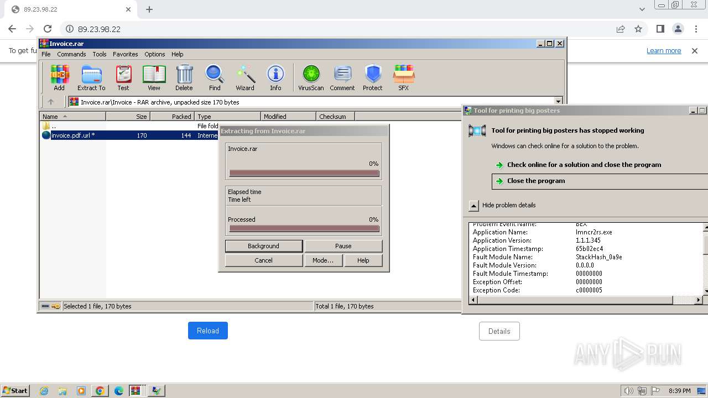The image size is (708, 398).
Task: Click the Delete trash can icon
Action: [x=184, y=77]
